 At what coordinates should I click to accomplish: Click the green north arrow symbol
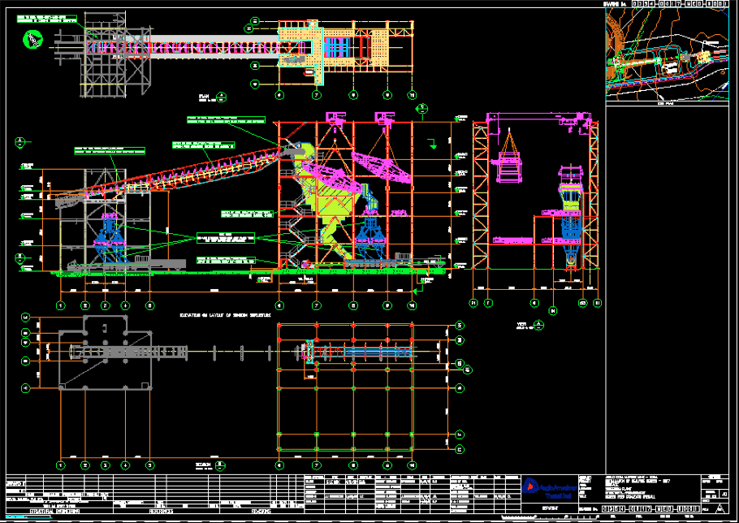31,38
